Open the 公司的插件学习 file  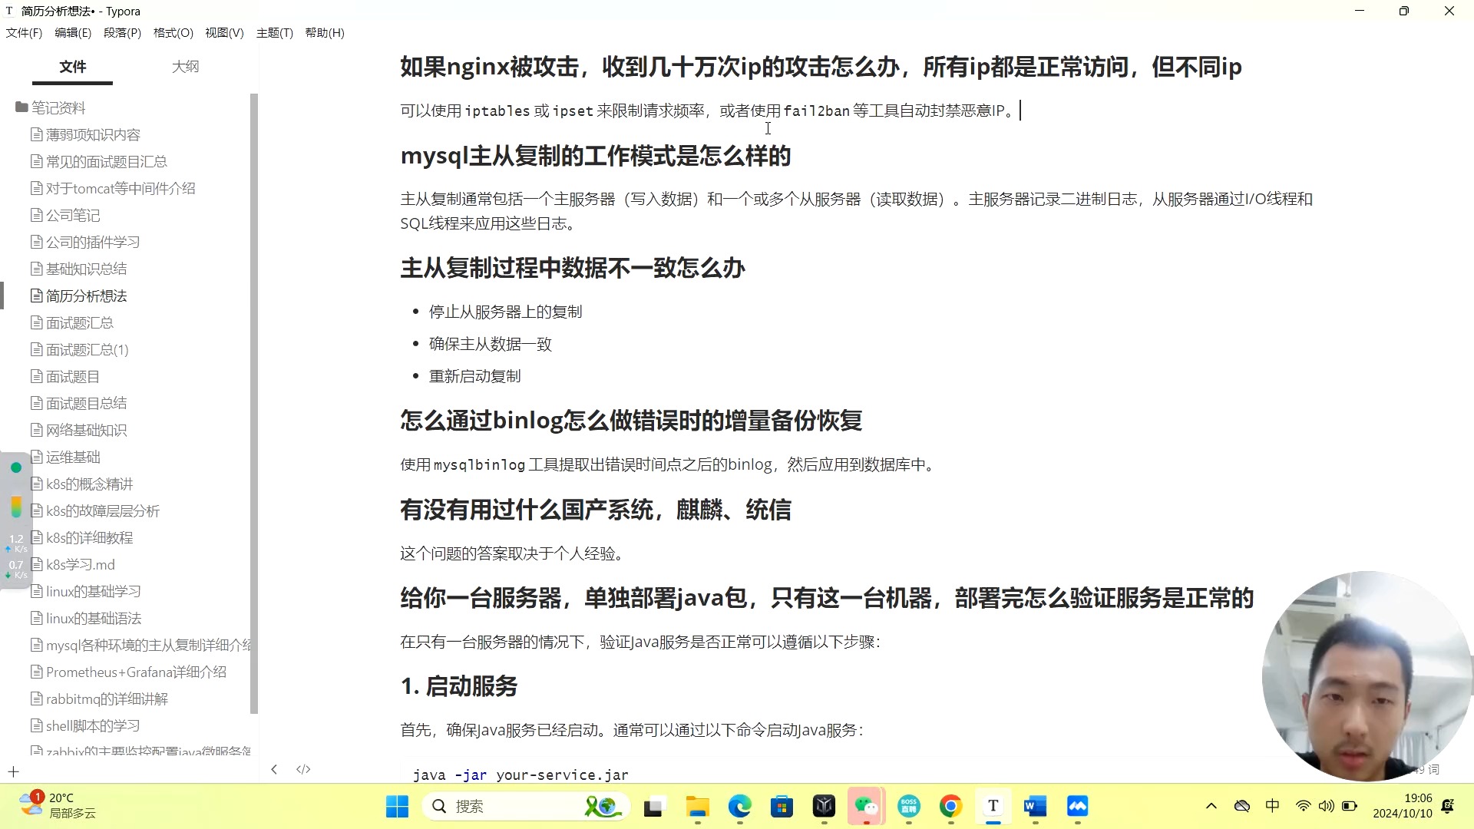85,243
